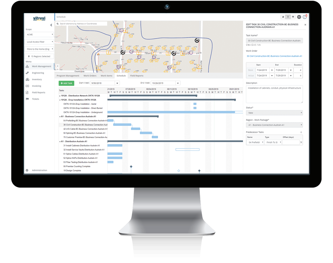Open the Program Management tab
The image size is (333, 263).
click(x=68, y=76)
